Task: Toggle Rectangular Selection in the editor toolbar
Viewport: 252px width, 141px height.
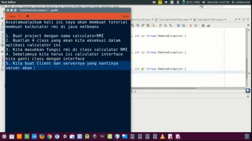Action: pyautogui.click(x=153, y=25)
